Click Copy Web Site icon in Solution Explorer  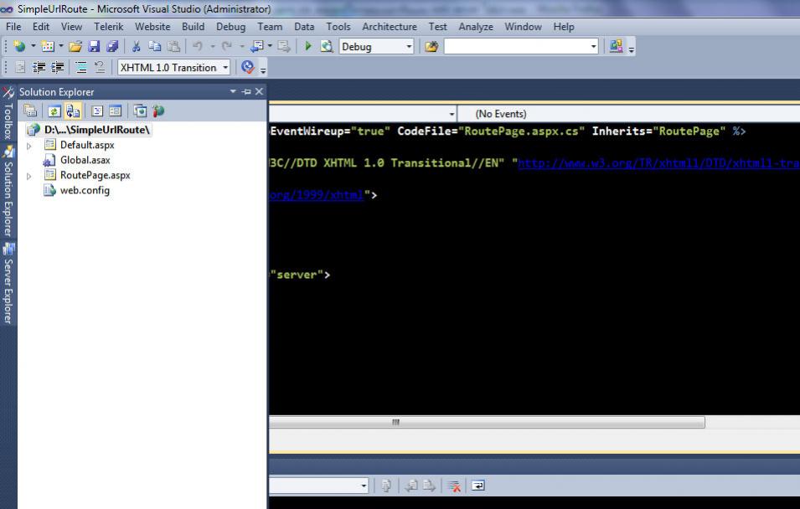(x=140, y=111)
